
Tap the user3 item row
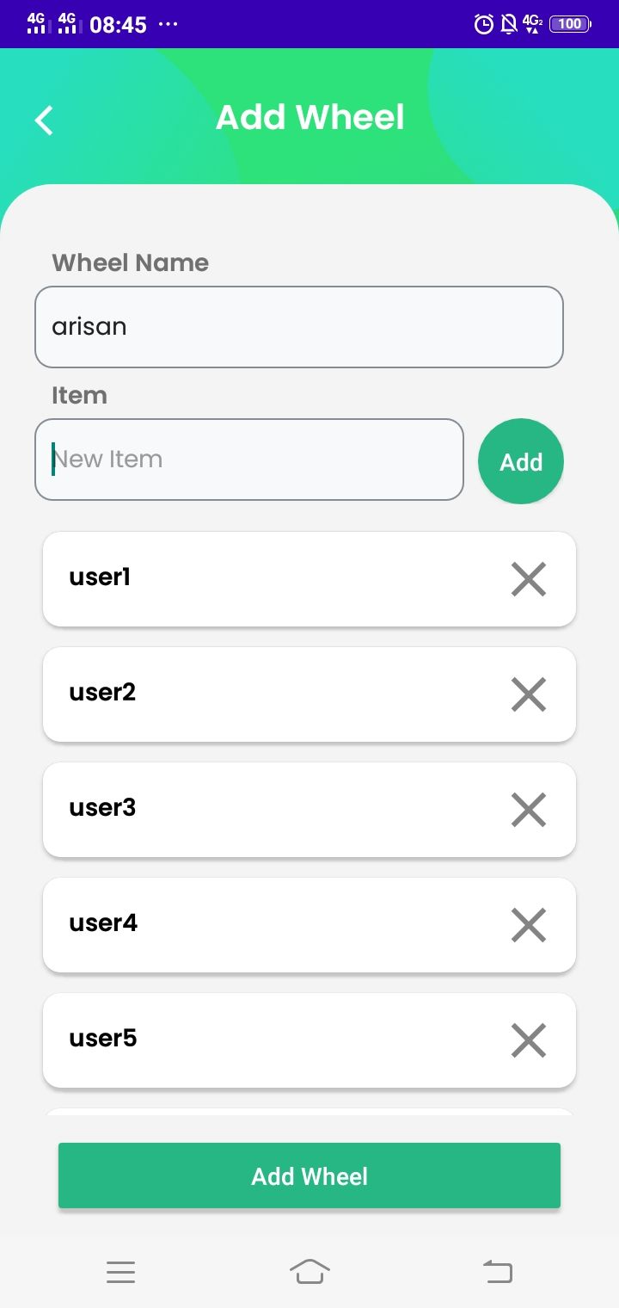click(x=258, y=810)
